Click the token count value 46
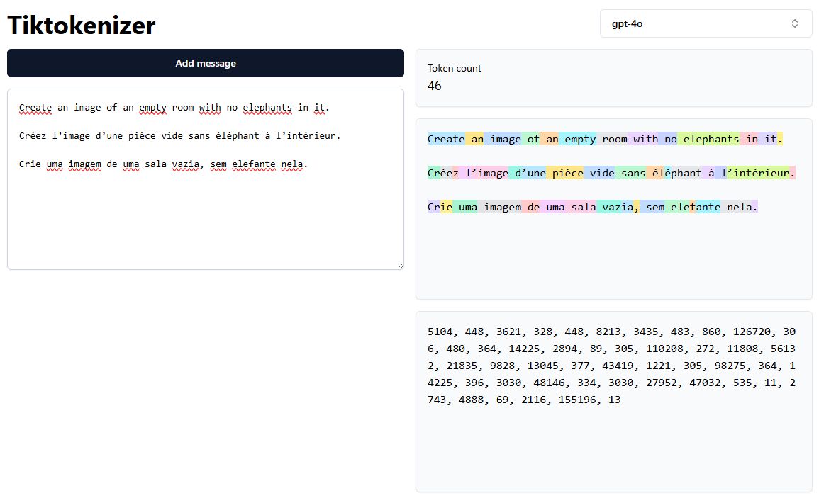 pos(435,86)
